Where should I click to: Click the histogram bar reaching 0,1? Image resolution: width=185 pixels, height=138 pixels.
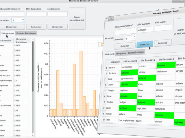75,90
